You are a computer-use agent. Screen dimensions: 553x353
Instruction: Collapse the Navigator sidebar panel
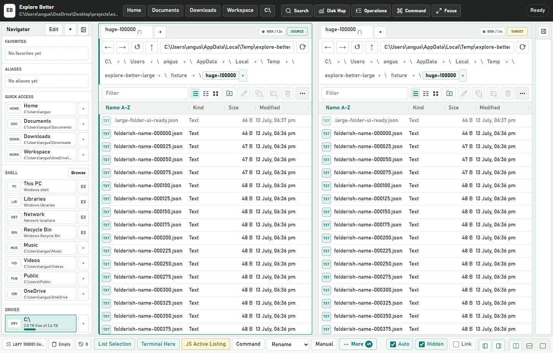click(x=83, y=30)
